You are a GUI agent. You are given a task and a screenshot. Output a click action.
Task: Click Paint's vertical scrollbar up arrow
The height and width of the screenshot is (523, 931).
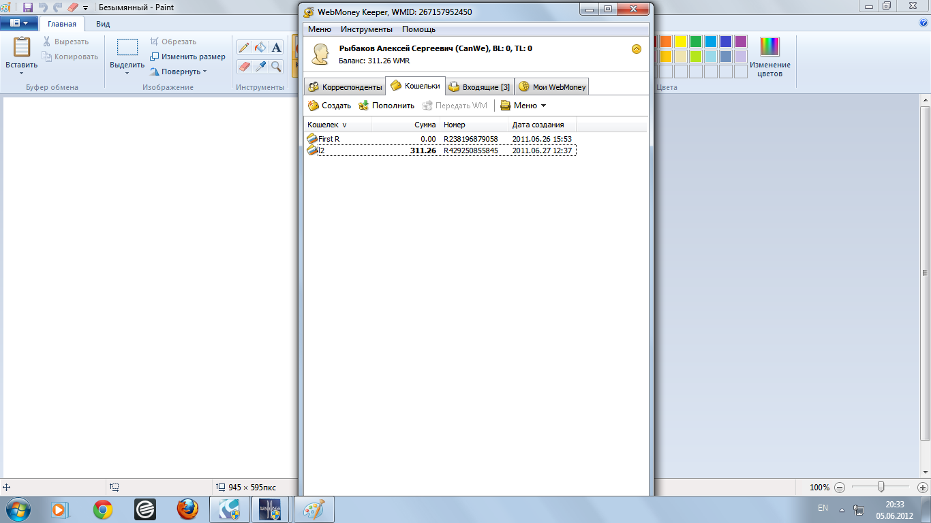click(926, 101)
